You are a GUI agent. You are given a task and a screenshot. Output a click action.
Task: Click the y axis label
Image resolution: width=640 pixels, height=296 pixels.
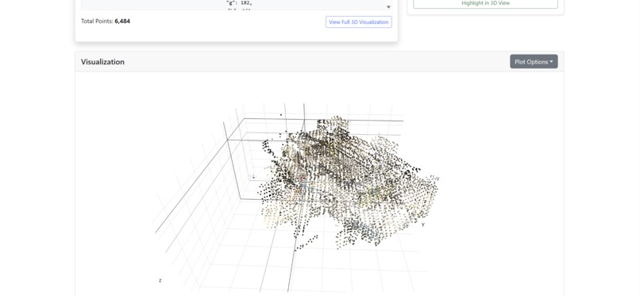coord(423,224)
